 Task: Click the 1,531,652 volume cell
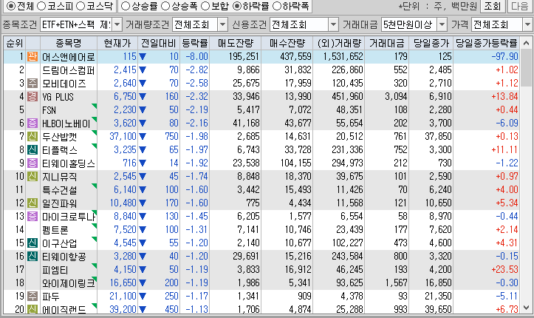(x=343, y=57)
